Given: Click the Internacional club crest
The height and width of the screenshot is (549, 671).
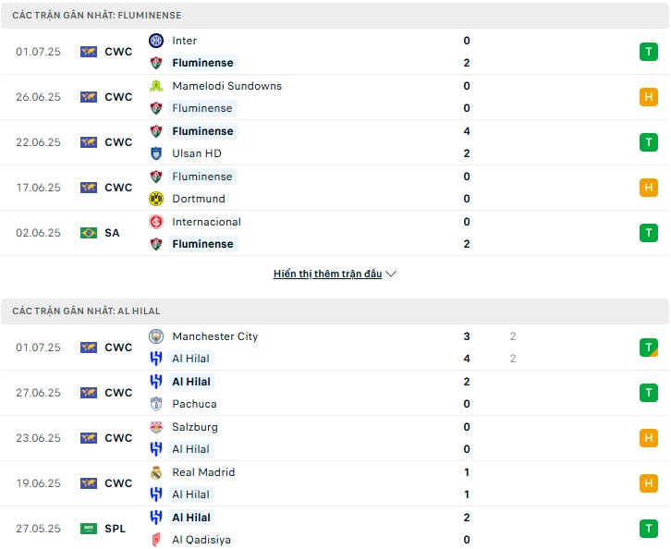Looking at the screenshot, I should 156,222.
